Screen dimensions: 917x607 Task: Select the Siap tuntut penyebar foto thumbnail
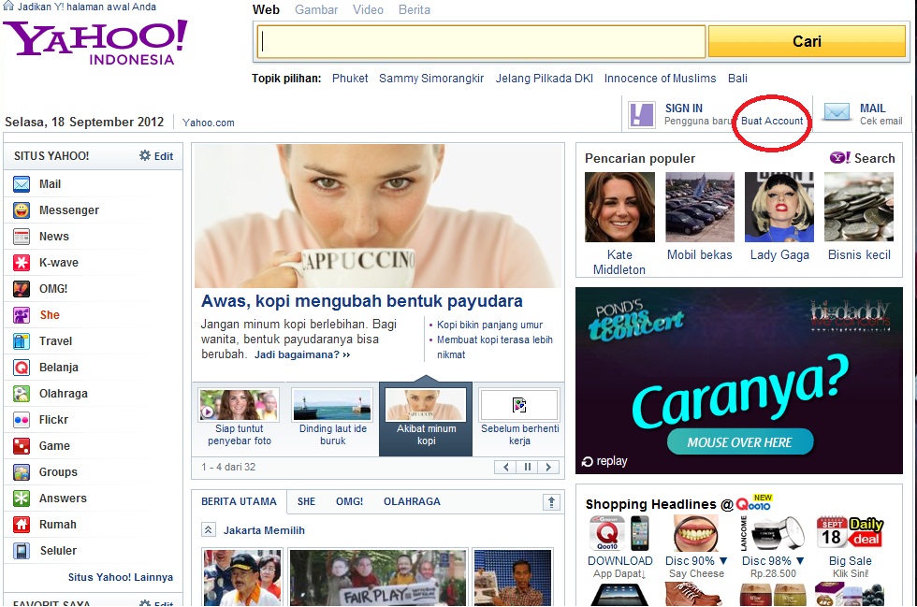[239, 405]
